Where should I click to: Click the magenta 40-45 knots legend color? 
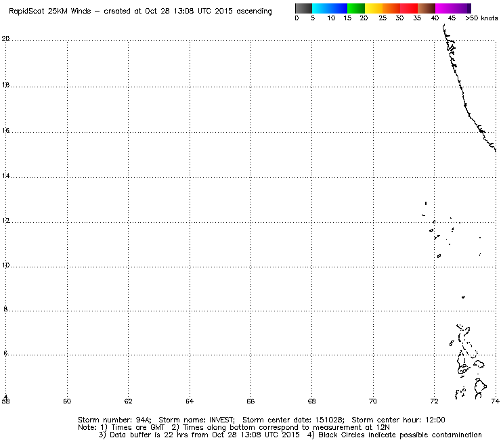[444, 8]
